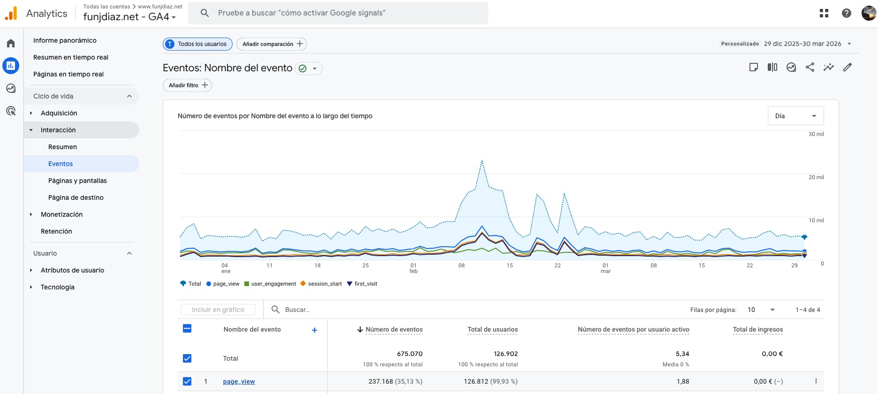Viewport: 878px width, 394px height.
Task: Open the help question mark icon
Action: (846, 13)
